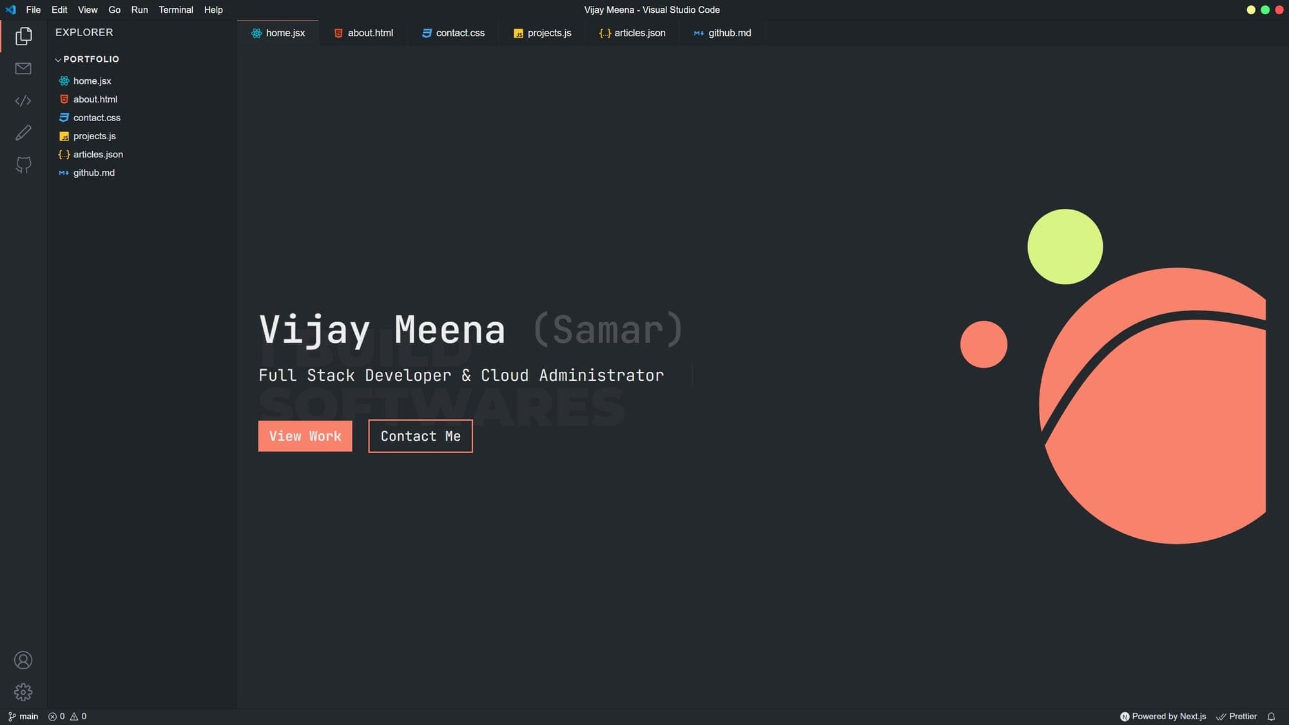Click the View Work button

[305, 436]
